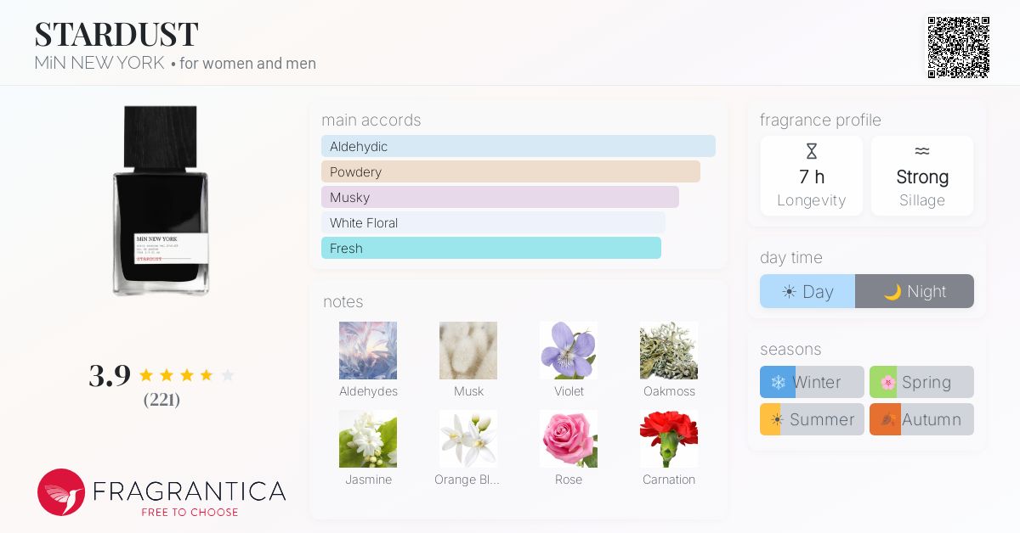Click the Fragrantica hummingbird logo icon
This screenshot has width=1020, height=533.
(x=61, y=492)
